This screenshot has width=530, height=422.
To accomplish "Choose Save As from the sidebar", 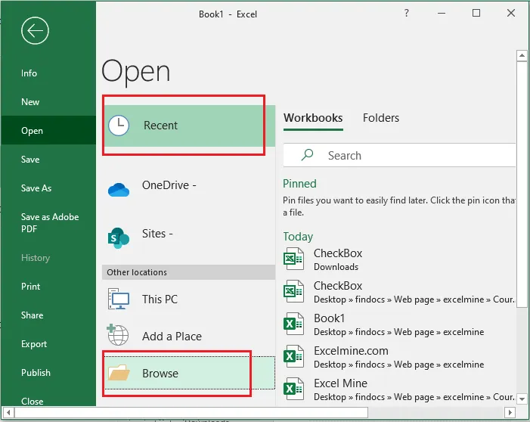I will tap(48, 188).
